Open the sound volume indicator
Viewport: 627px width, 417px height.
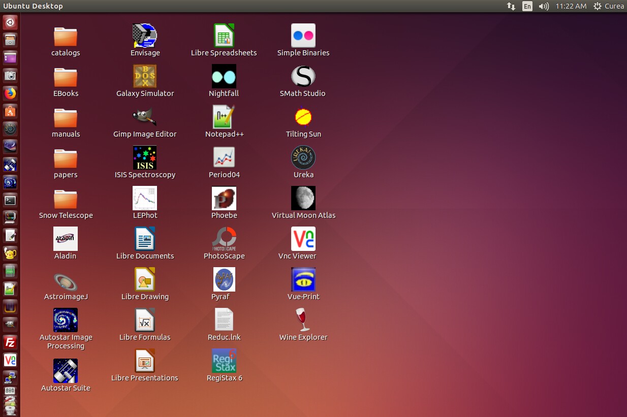point(544,6)
